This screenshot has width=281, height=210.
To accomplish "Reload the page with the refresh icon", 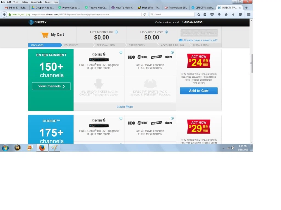I will point(144,15).
